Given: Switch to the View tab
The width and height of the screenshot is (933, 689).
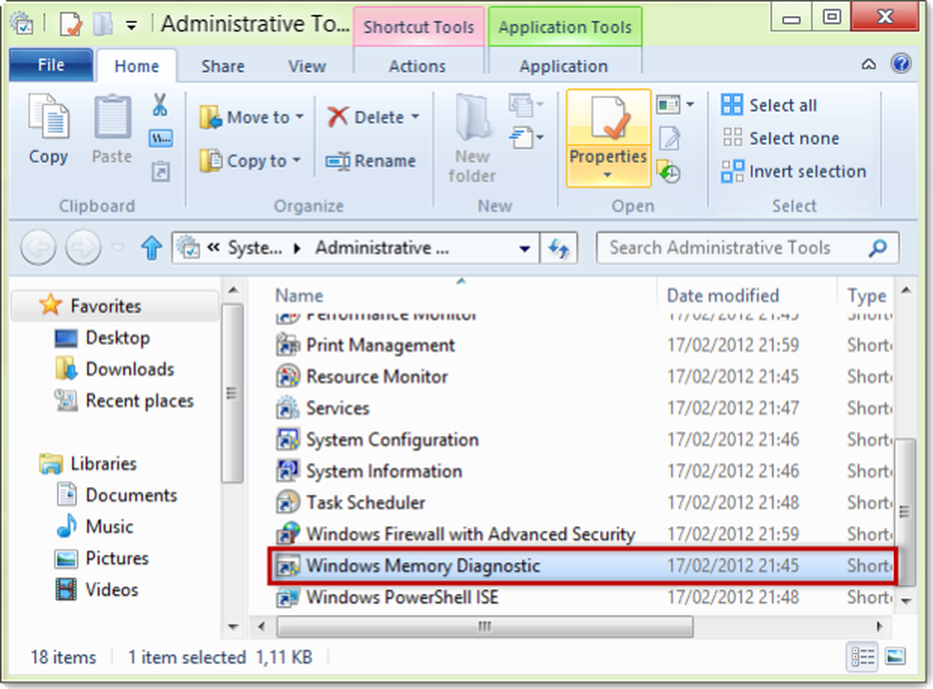Looking at the screenshot, I should (307, 66).
